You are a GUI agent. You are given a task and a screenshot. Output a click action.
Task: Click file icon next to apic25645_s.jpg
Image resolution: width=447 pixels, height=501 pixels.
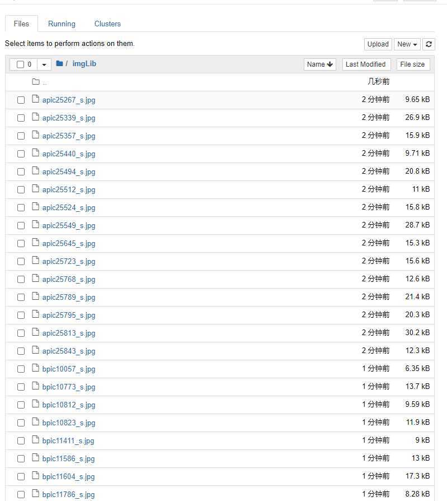35,242
